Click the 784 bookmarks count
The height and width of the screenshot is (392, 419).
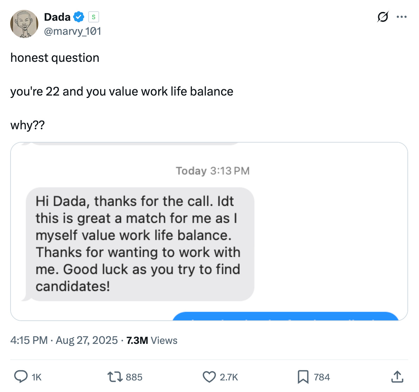pos(322,377)
